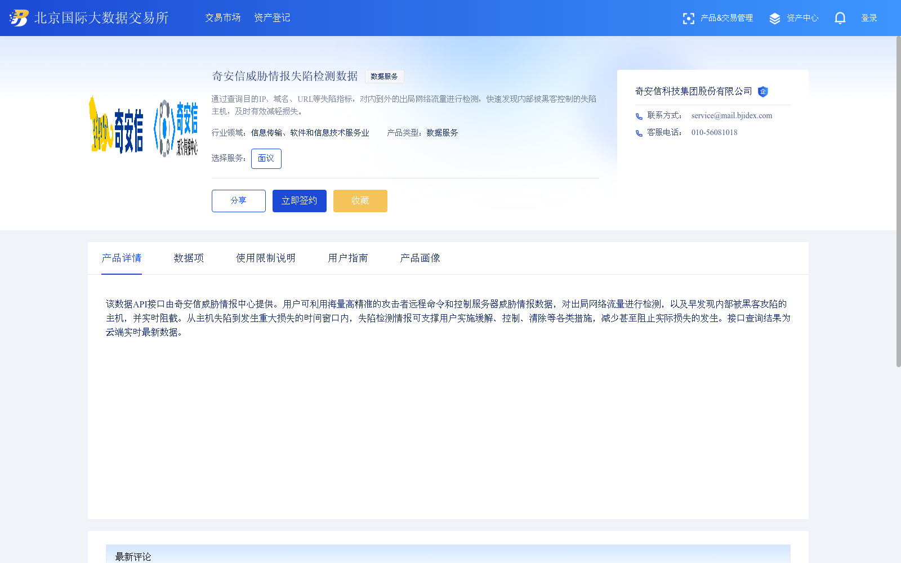Viewport: 901px width, 563px height.
Task: Click the phone icon beside 客服电话
Action: point(639,133)
